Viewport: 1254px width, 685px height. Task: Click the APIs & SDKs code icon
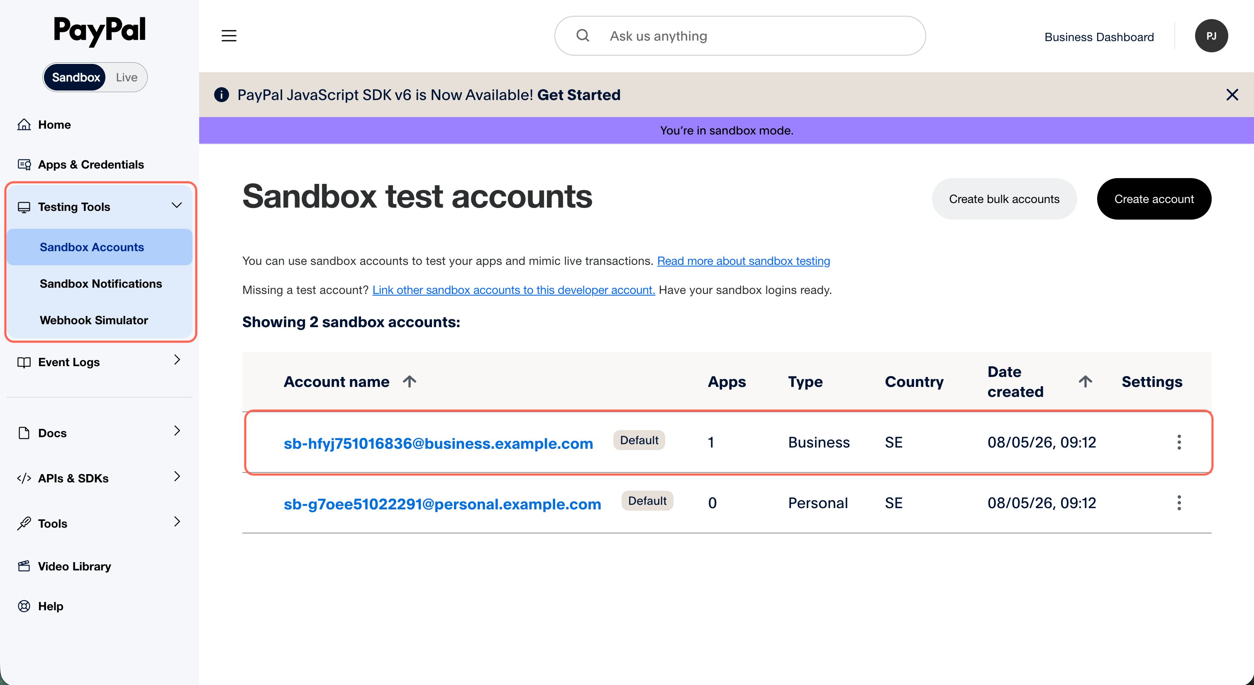pyautogui.click(x=24, y=478)
